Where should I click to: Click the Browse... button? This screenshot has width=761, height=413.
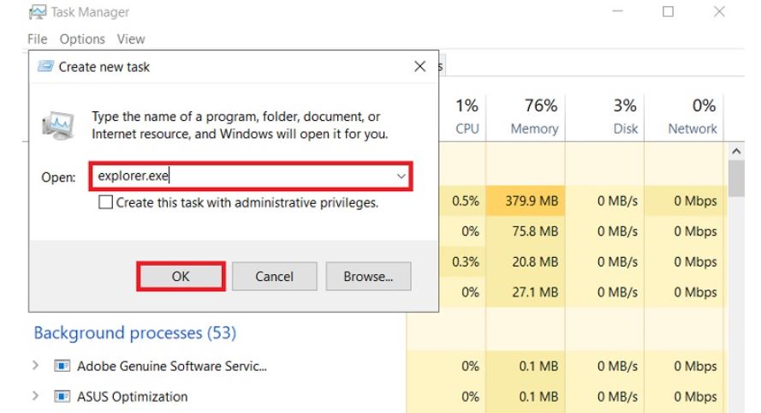tap(368, 276)
